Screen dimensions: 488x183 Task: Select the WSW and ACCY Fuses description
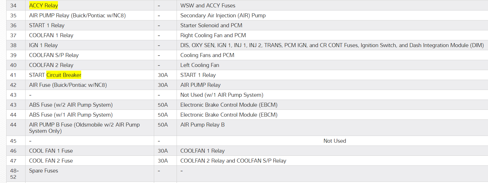pos(208,5)
